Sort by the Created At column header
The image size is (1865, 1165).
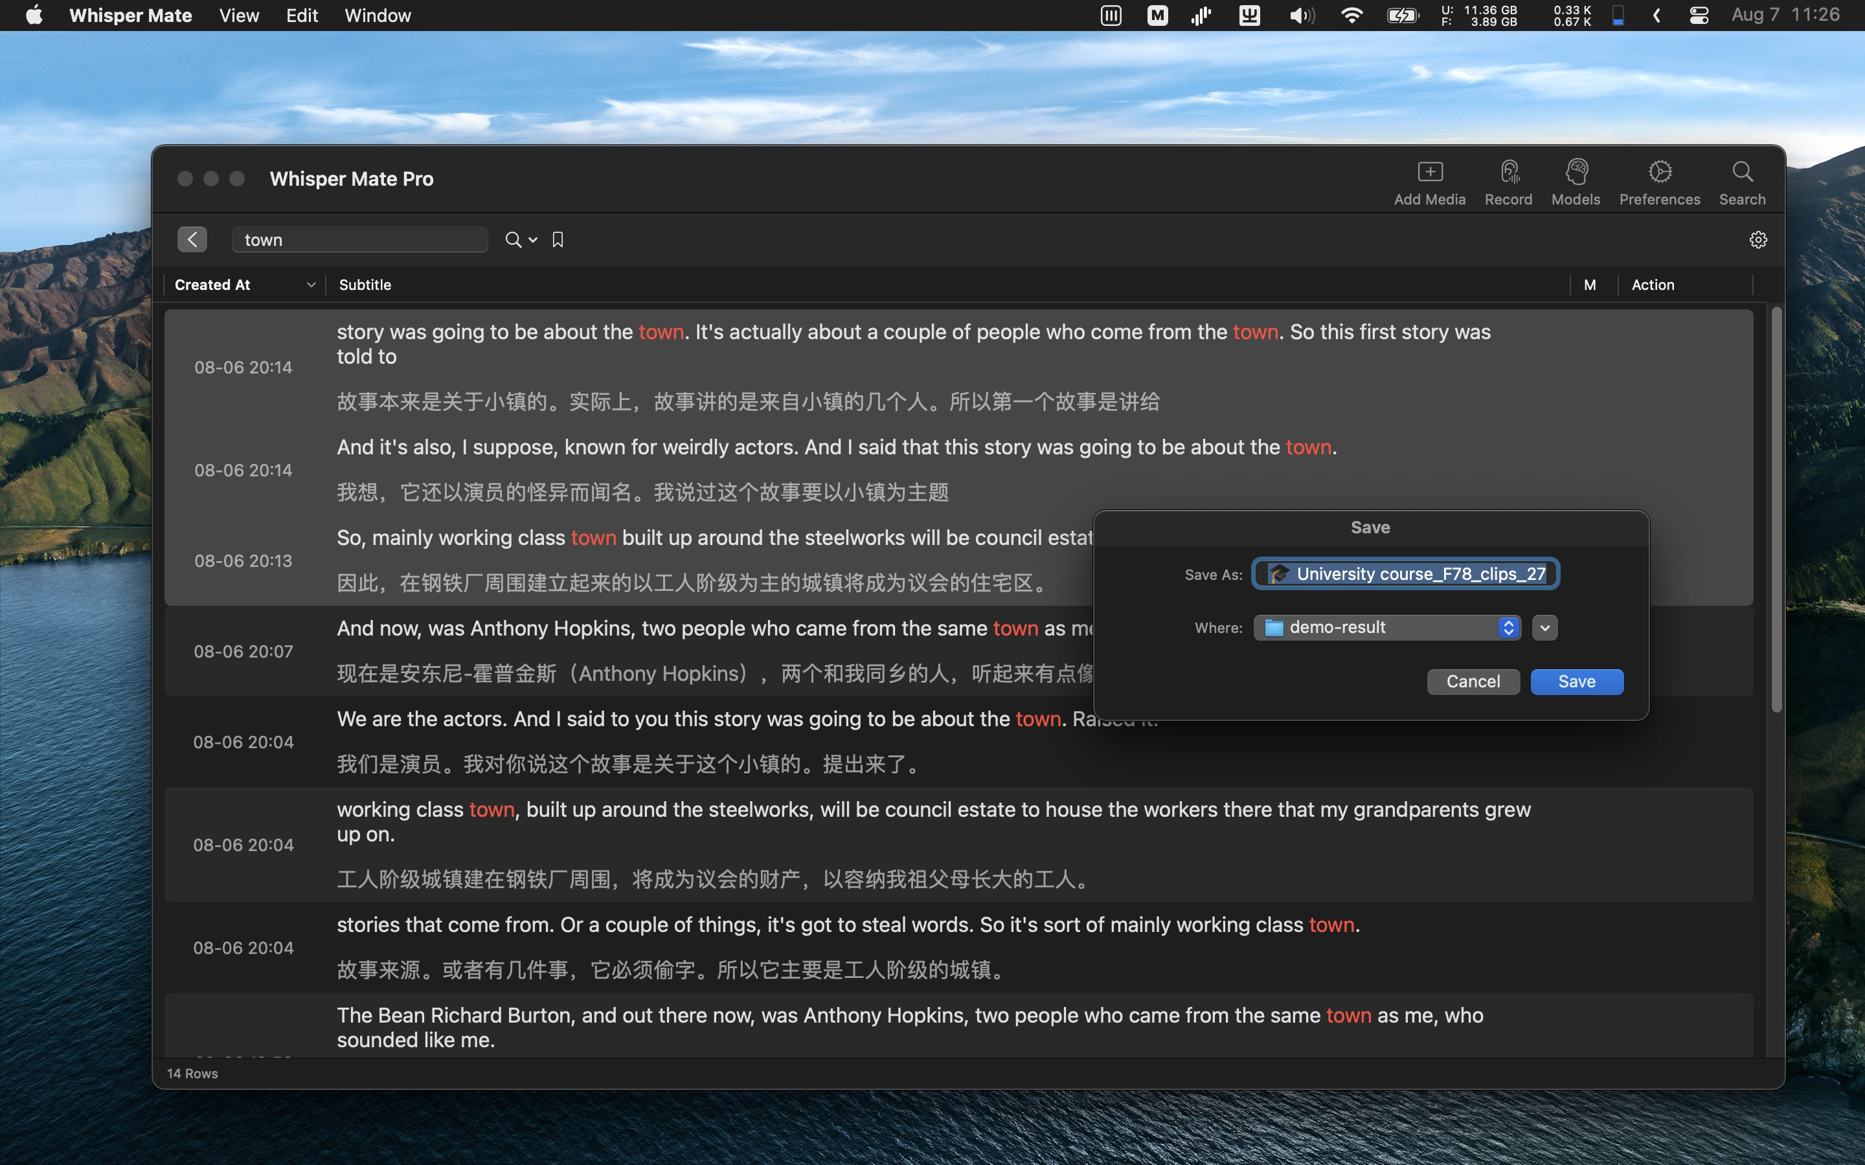[244, 284]
